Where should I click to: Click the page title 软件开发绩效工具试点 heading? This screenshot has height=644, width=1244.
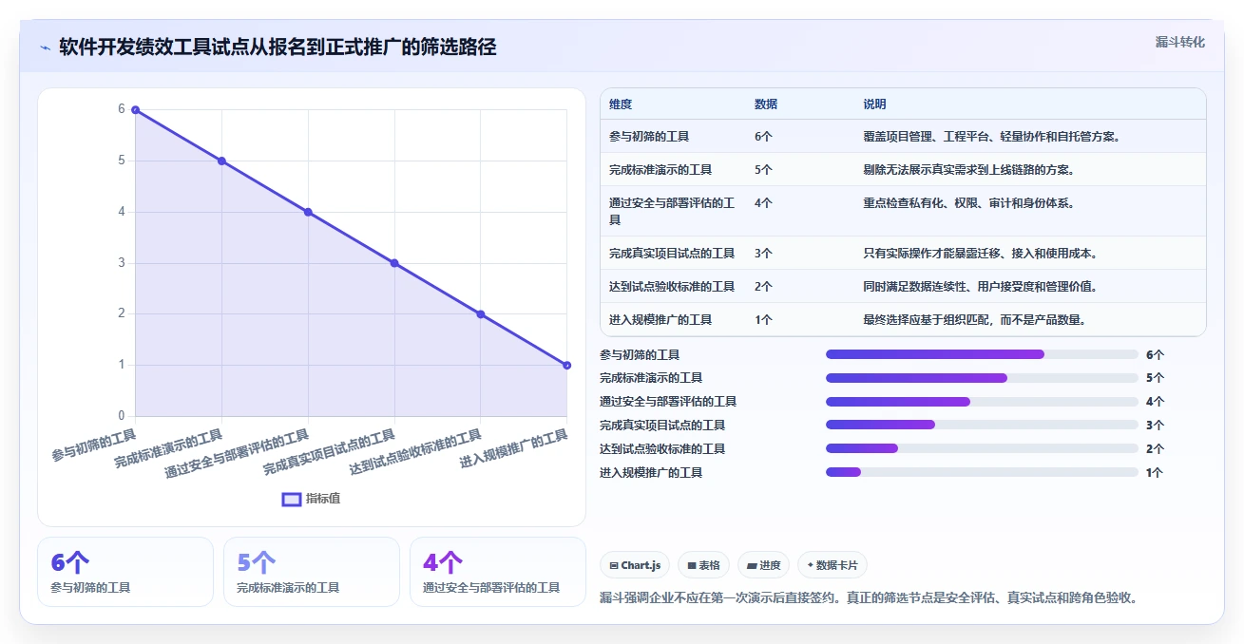278,47
